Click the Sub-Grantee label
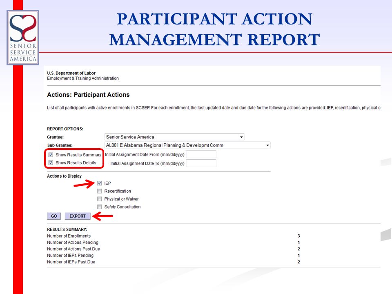Viewport: 392px width, 294px height. tap(60, 145)
